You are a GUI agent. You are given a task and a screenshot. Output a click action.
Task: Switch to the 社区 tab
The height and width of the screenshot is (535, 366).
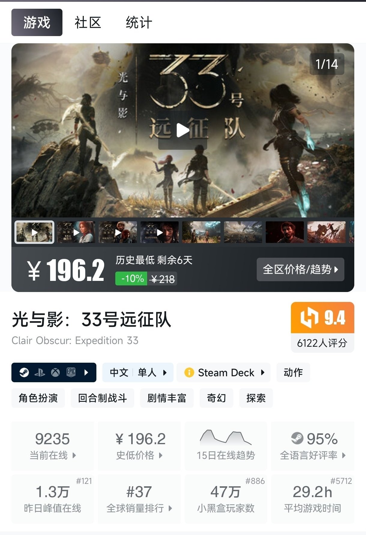click(x=88, y=23)
